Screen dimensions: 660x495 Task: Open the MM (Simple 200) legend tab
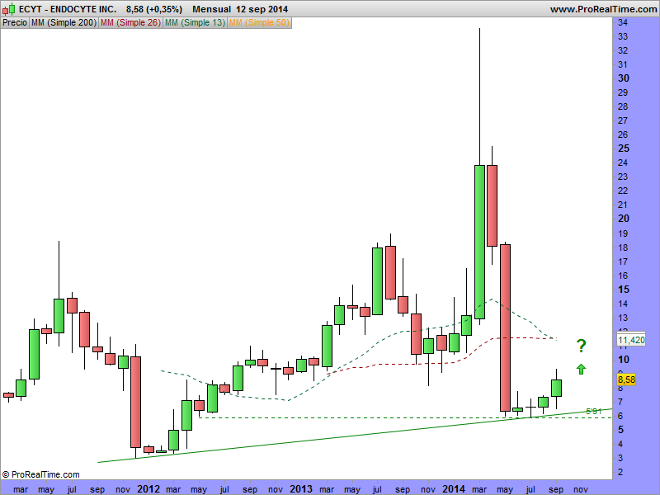64,23
